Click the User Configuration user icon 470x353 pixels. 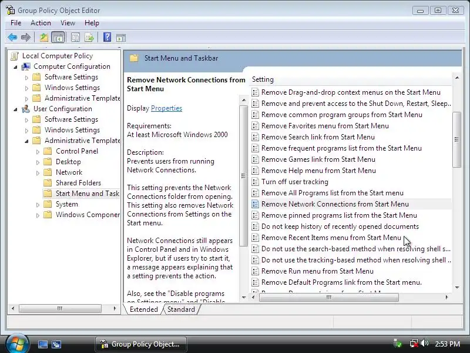coord(26,109)
